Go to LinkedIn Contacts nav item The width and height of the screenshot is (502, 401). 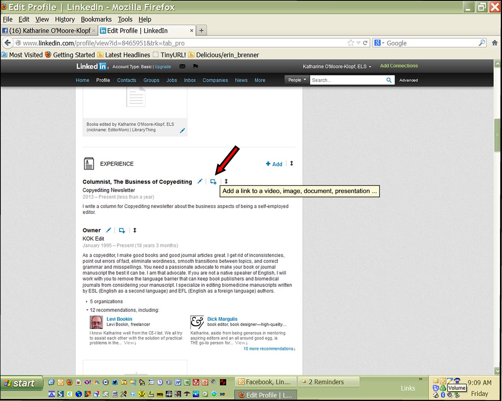point(126,80)
